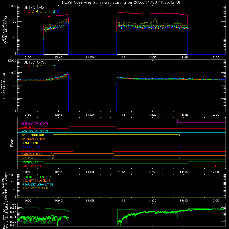Viewport: 229px width, 229px height.
Task: Click the REAR_DEC_WEIGHT legend label
Action: pyautogui.click(x=35, y=188)
